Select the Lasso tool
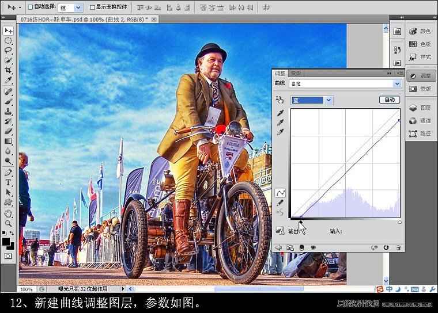This screenshot has width=438, height=313. pyautogui.click(x=9, y=50)
